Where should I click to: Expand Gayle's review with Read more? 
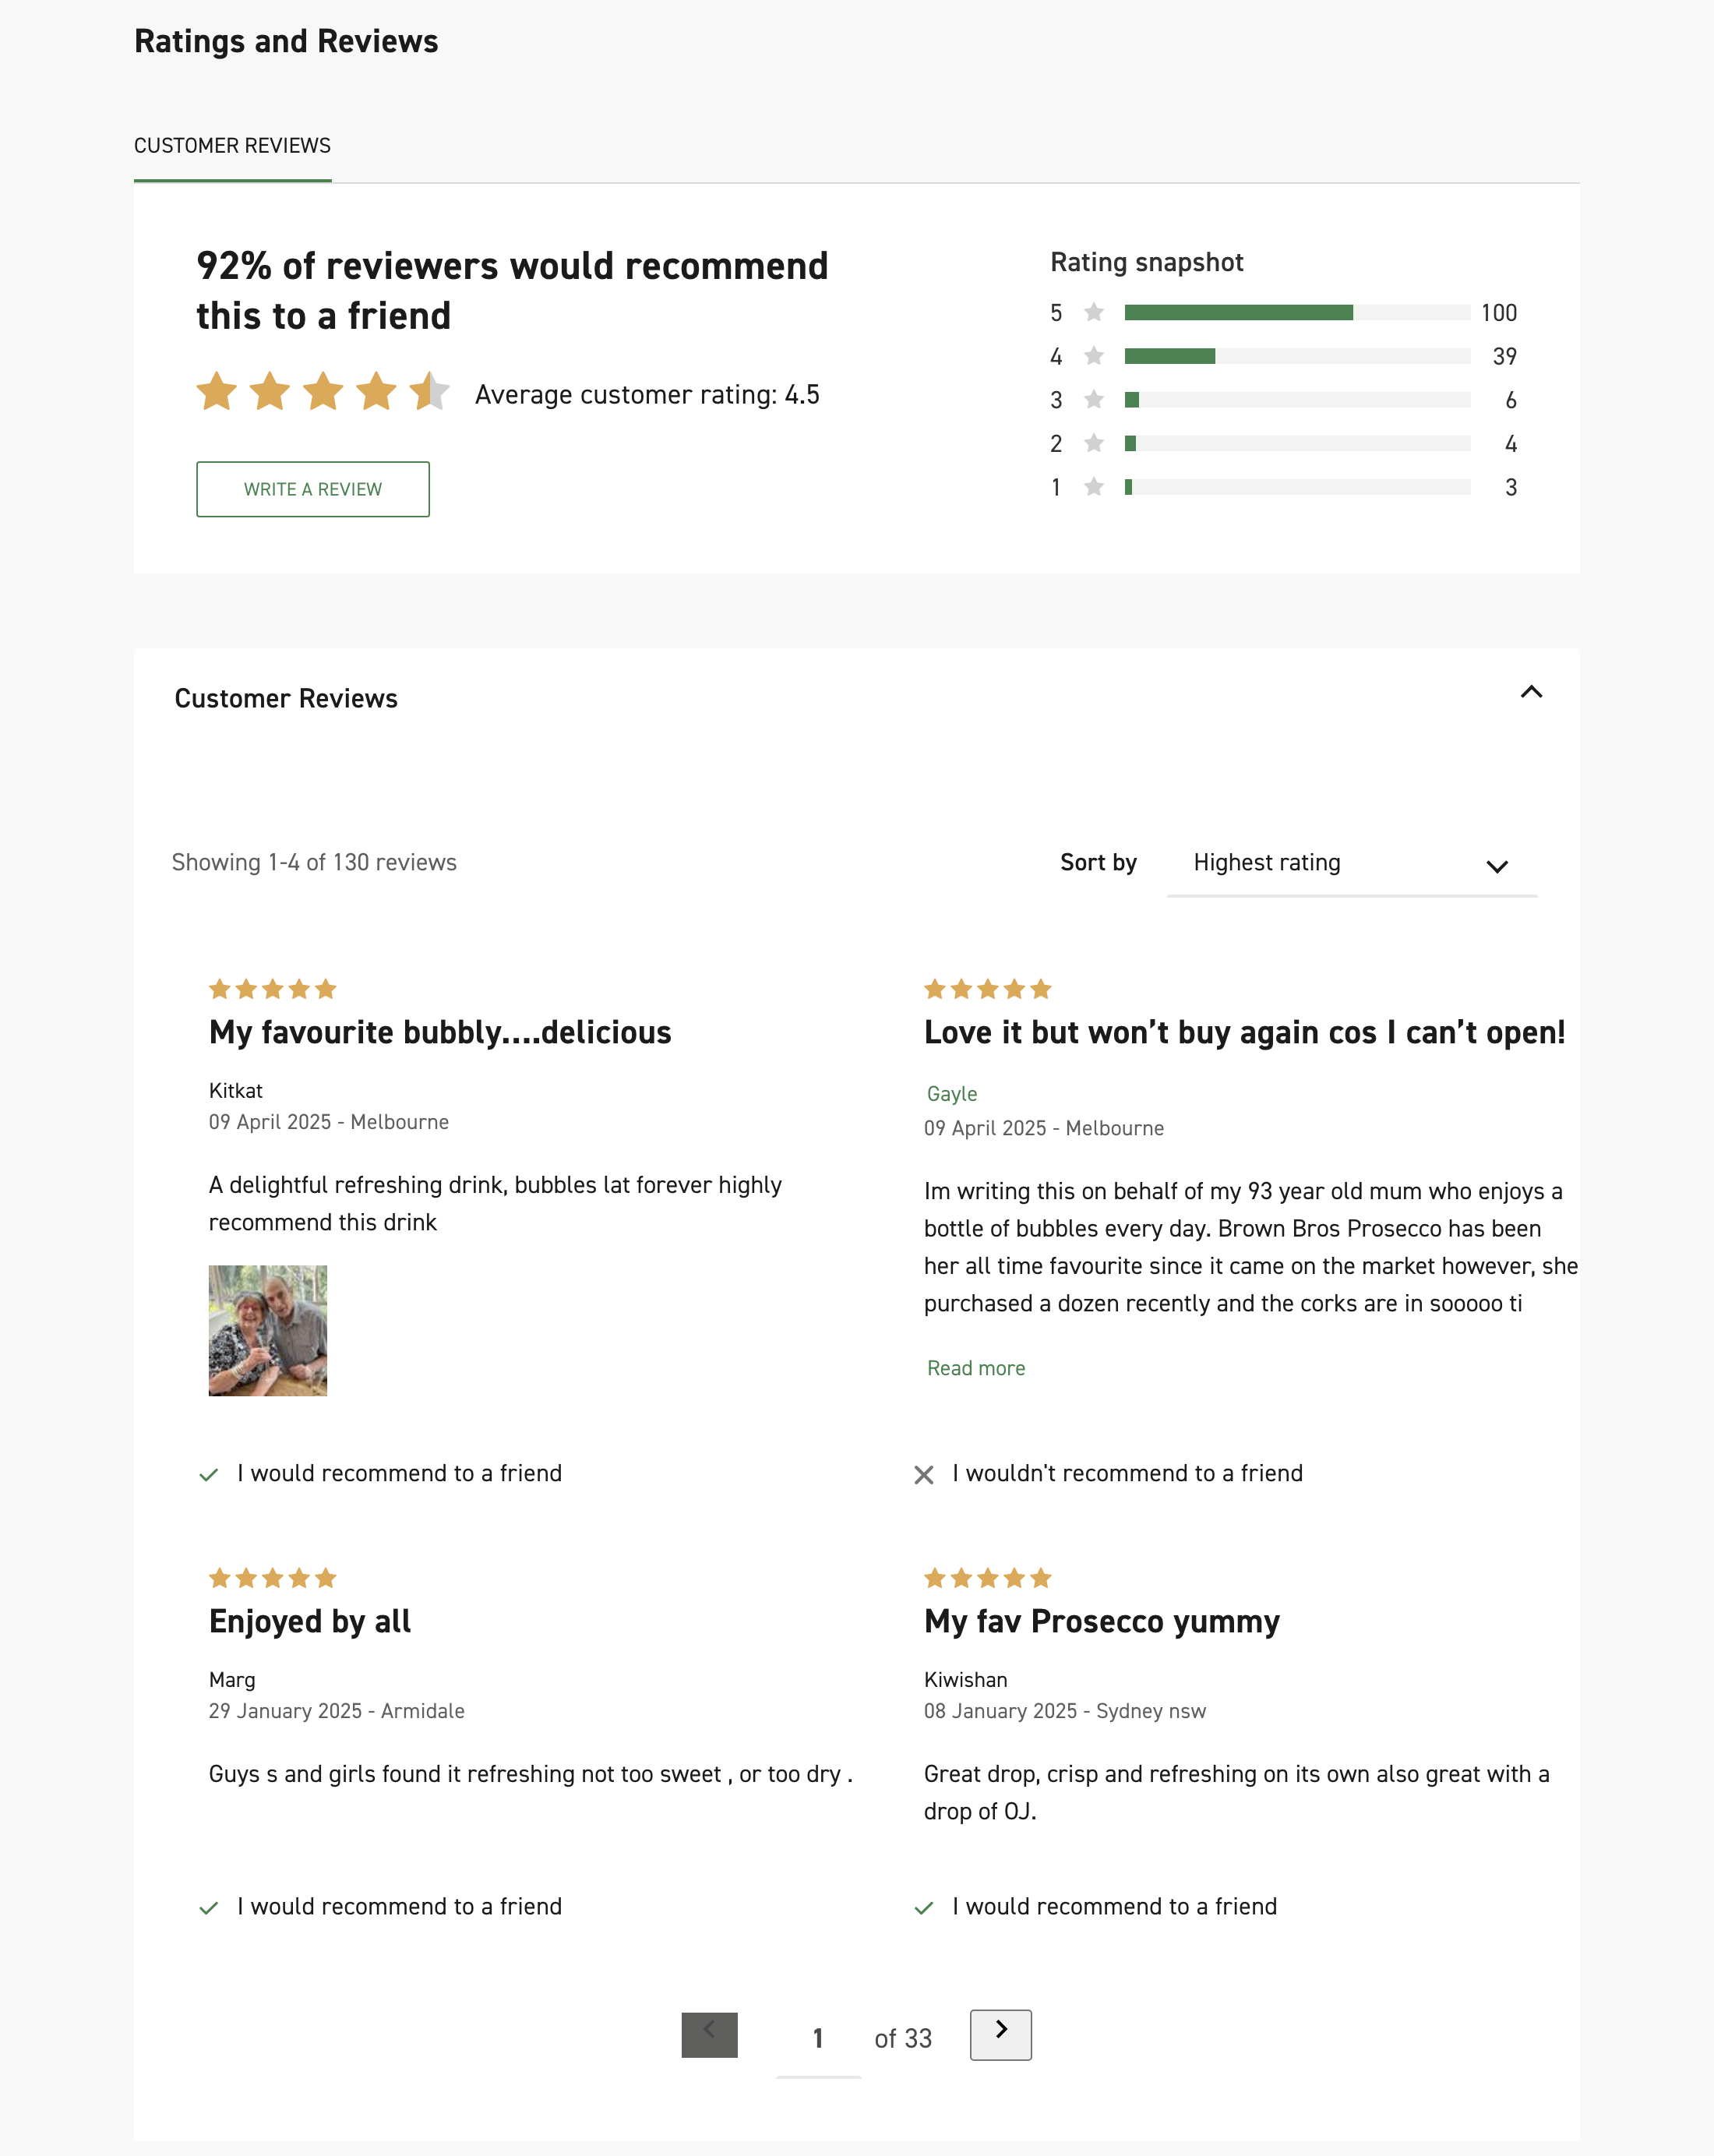coord(975,1368)
